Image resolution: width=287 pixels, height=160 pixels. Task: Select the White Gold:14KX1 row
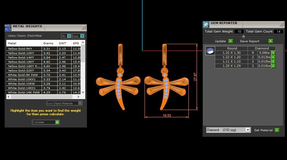coord(44,88)
